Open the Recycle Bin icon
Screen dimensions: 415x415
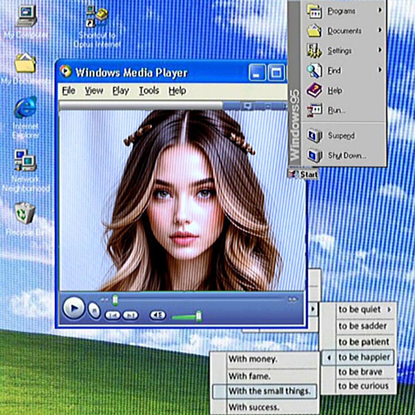[x=25, y=213]
